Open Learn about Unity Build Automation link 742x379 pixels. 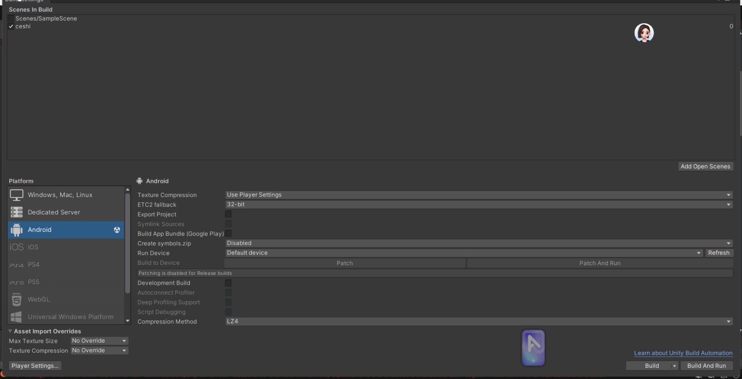(x=683, y=353)
